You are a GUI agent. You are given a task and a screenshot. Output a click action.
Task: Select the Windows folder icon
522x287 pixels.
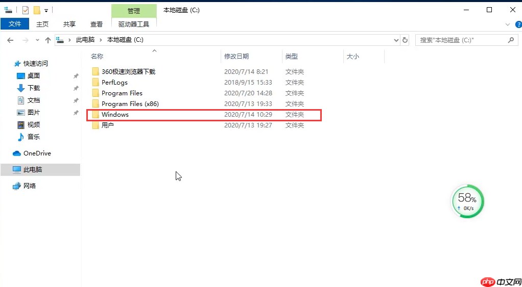[x=96, y=115]
